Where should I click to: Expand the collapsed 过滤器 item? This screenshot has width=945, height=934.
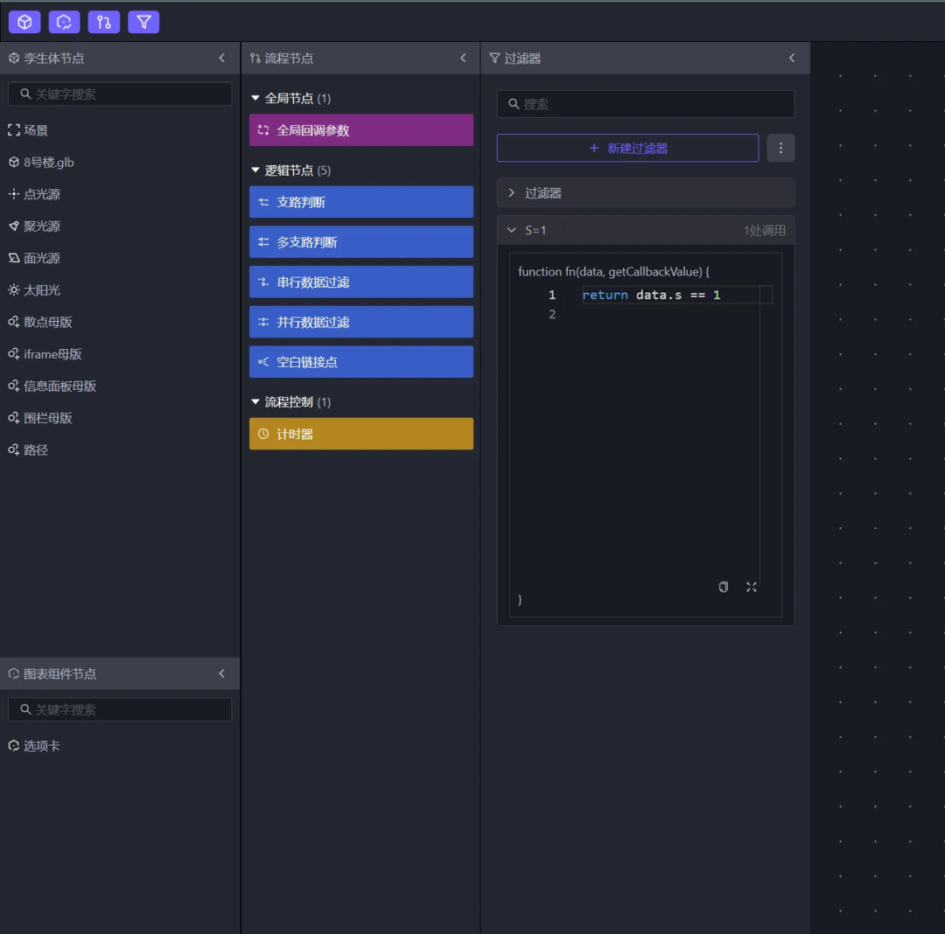pos(646,192)
